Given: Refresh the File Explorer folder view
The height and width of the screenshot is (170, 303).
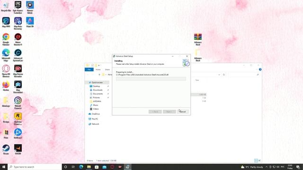Looking at the screenshot, I should pyautogui.click(x=224, y=75).
